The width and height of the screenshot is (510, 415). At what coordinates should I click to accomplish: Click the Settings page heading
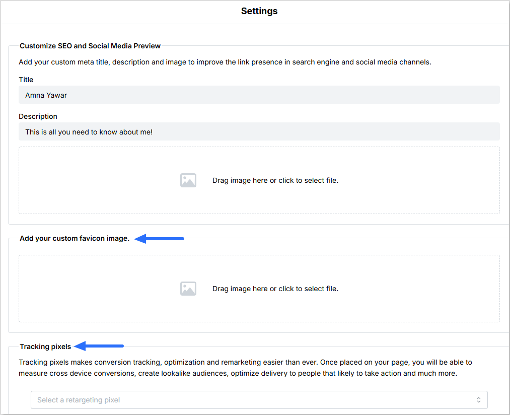(259, 11)
